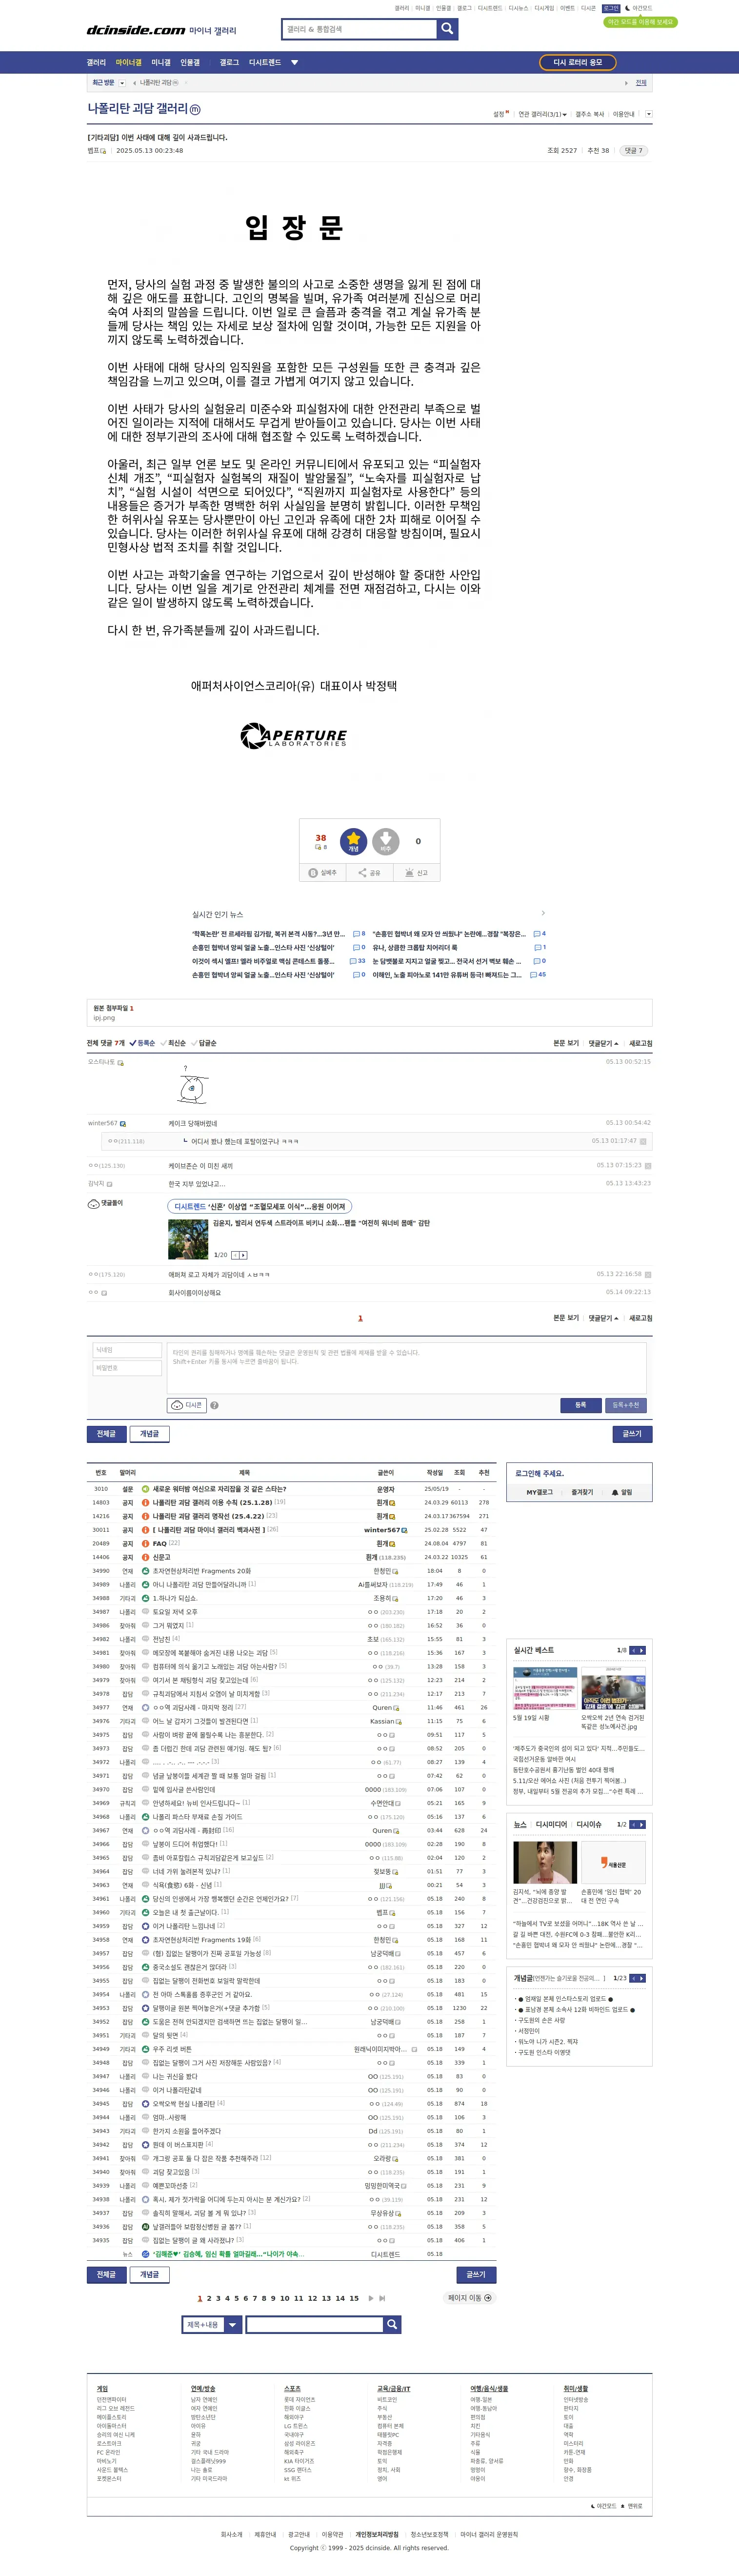The image size is (739, 2576).
Task: Open the 실시간 인기 뉴스 more arrow
Action: coord(543,913)
